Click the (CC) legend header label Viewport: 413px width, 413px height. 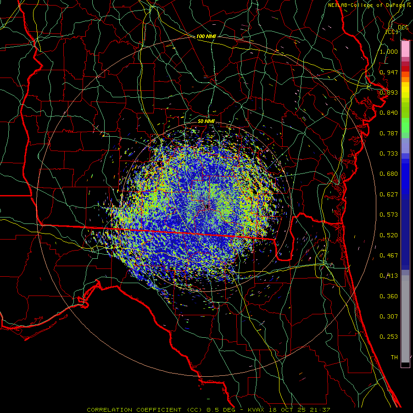tap(392, 32)
